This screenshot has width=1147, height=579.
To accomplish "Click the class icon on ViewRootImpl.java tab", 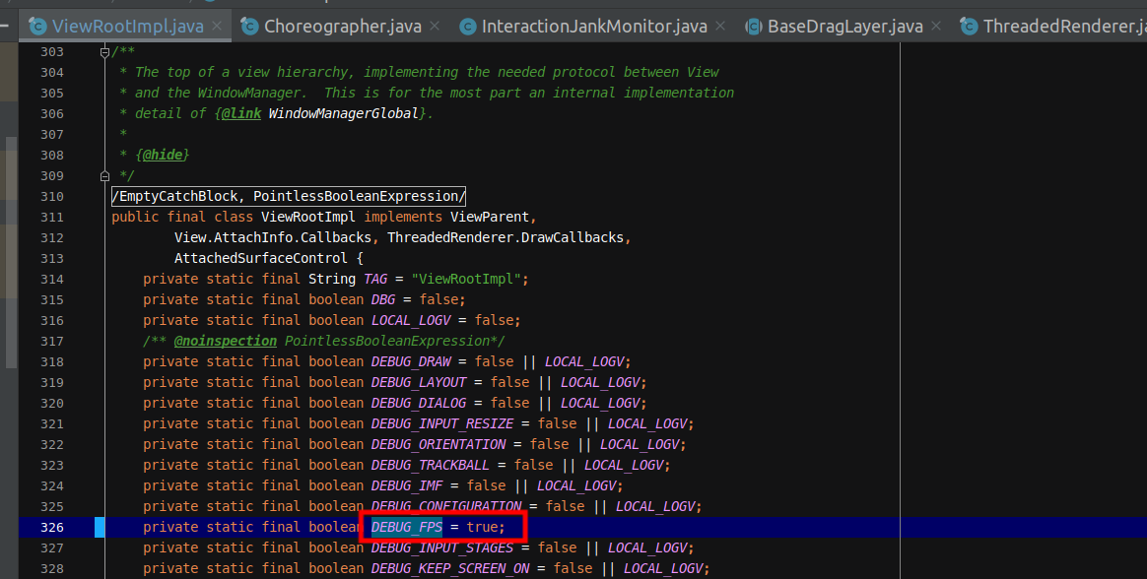I will tap(38, 27).
